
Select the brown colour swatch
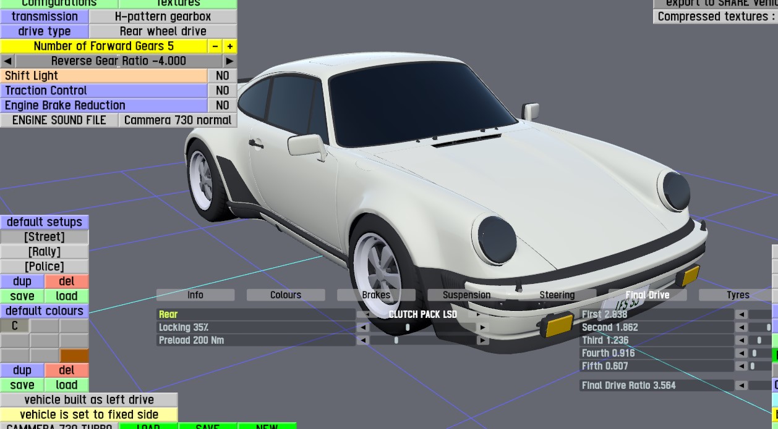pyautogui.click(x=74, y=356)
